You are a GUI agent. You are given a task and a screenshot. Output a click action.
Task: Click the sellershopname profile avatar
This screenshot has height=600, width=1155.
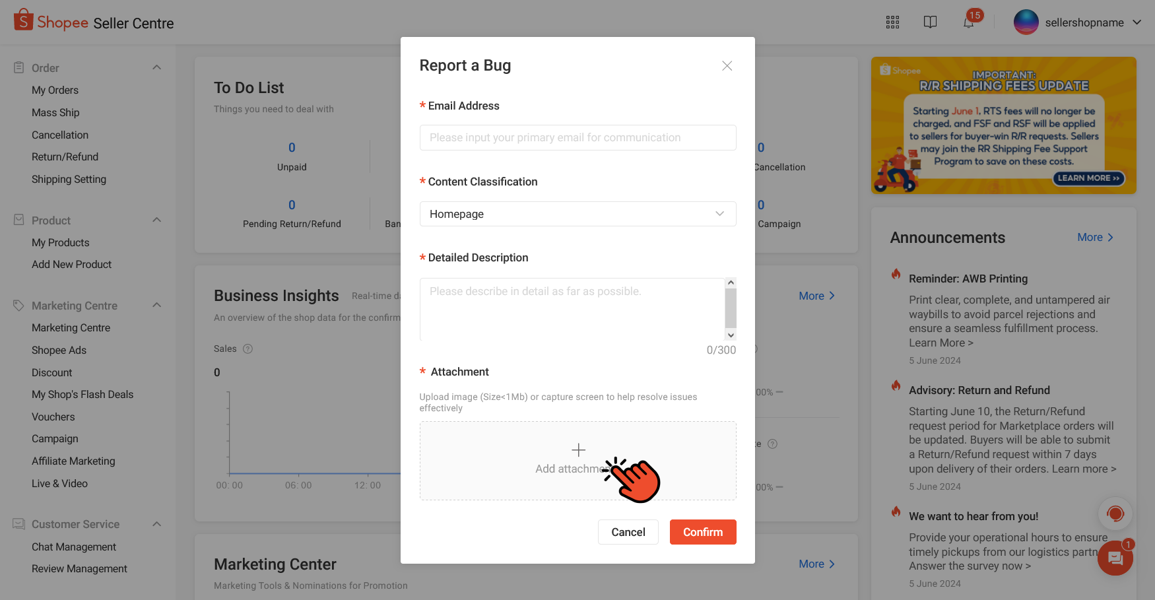[x=1026, y=22]
